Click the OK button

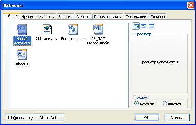tap(147, 118)
